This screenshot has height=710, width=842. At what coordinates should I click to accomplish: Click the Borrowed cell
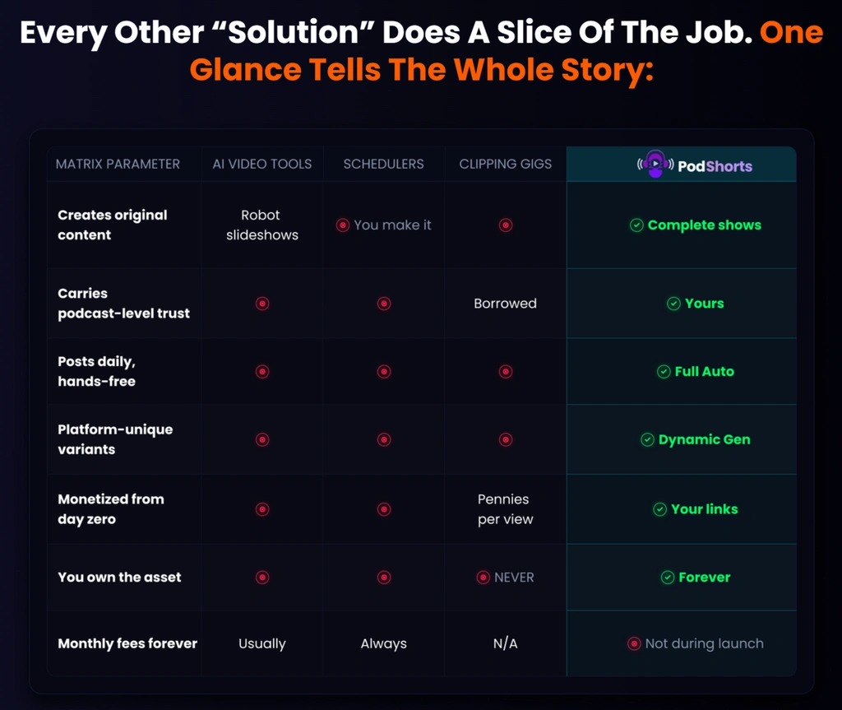click(x=506, y=304)
